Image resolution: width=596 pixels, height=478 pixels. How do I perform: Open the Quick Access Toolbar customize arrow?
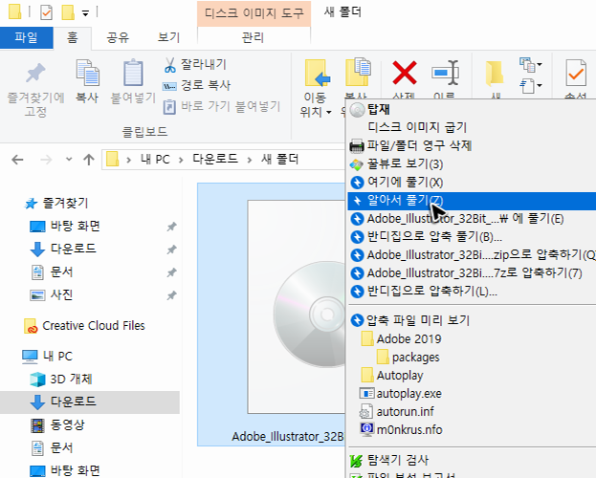click(x=85, y=13)
